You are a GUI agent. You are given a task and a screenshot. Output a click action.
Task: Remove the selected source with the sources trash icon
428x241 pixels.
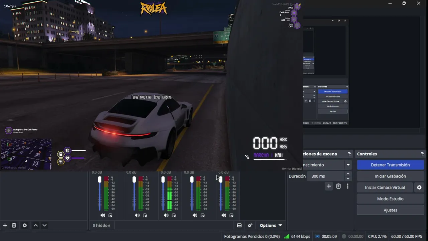tap(14, 225)
